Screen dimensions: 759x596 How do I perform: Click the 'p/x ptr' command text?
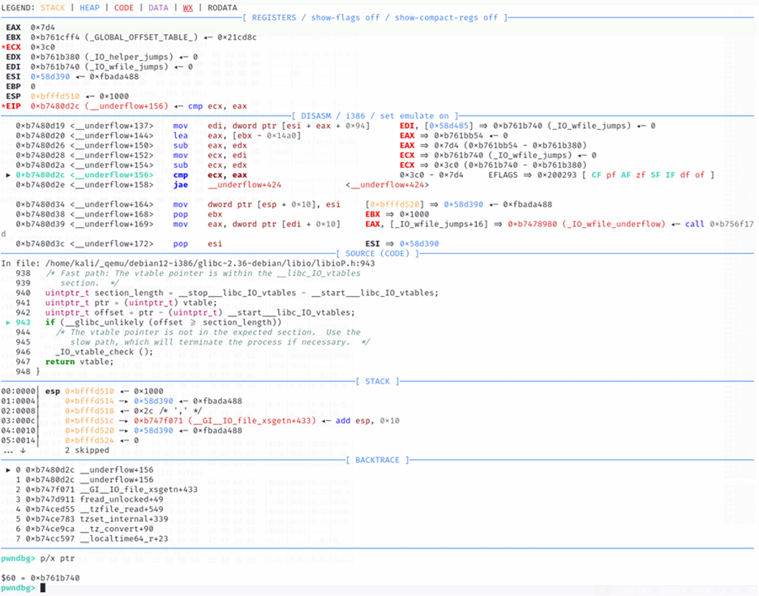point(57,558)
